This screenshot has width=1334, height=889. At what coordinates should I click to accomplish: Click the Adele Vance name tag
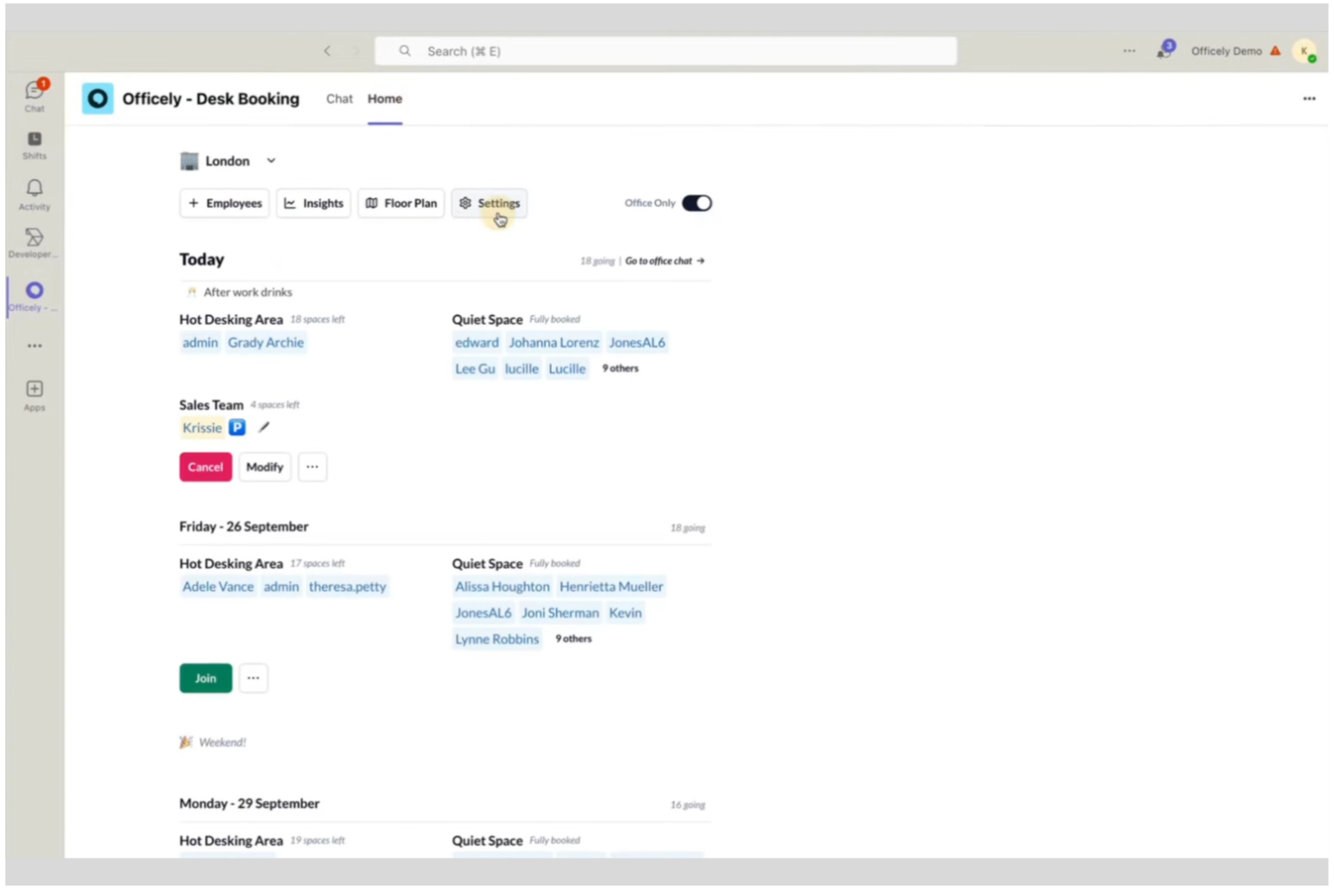(218, 586)
